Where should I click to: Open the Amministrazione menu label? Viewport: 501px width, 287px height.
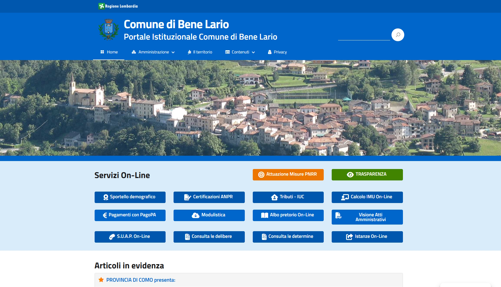(x=154, y=52)
